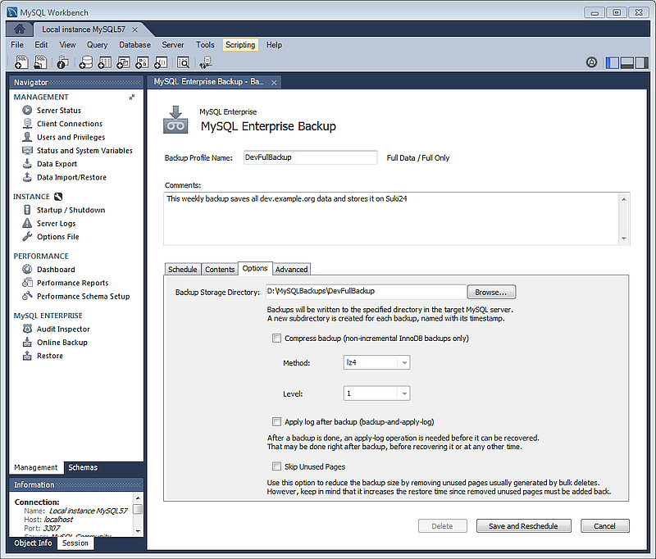Collapse the Management section arrows icon
656x559 pixels.
click(132, 97)
